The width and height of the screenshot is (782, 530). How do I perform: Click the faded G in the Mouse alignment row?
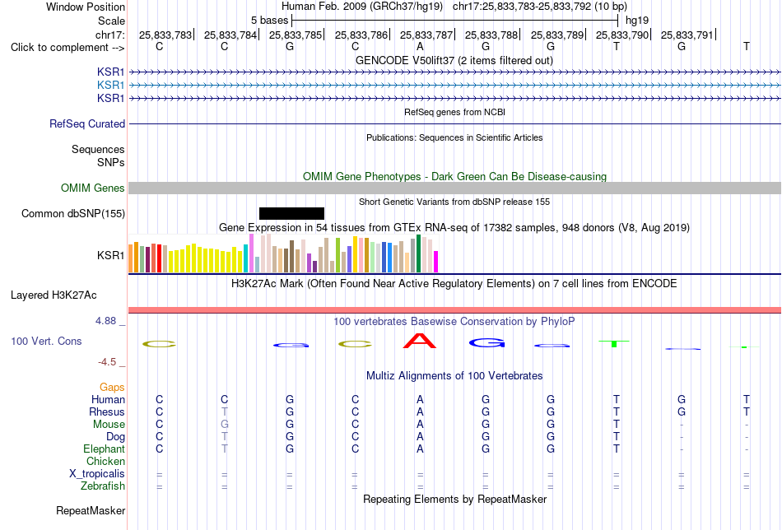(x=225, y=425)
